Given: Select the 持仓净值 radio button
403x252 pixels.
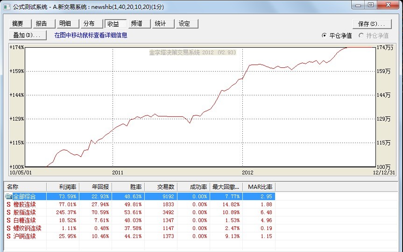Looking at the screenshot, I should [361, 36].
